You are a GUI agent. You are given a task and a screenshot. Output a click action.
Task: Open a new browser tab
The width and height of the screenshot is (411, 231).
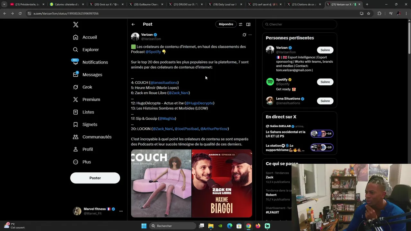tap(367, 4)
